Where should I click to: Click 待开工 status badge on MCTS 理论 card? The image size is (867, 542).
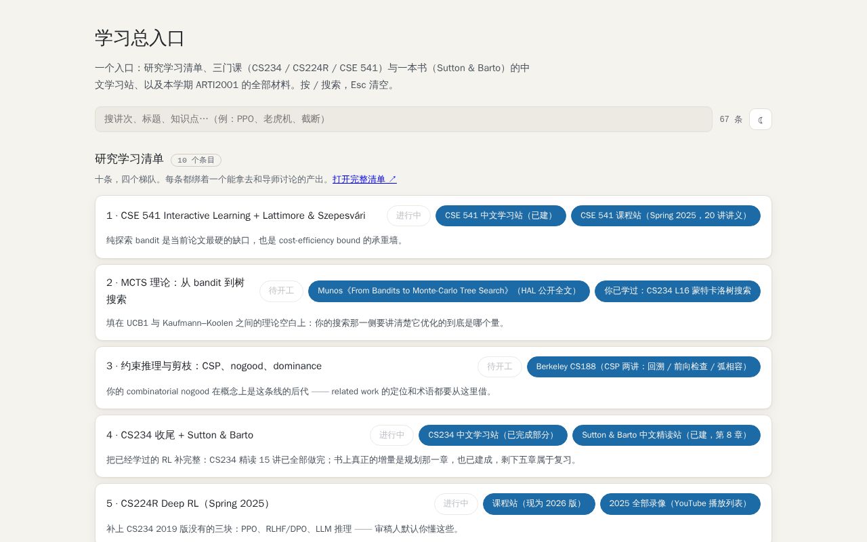pos(281,291)
